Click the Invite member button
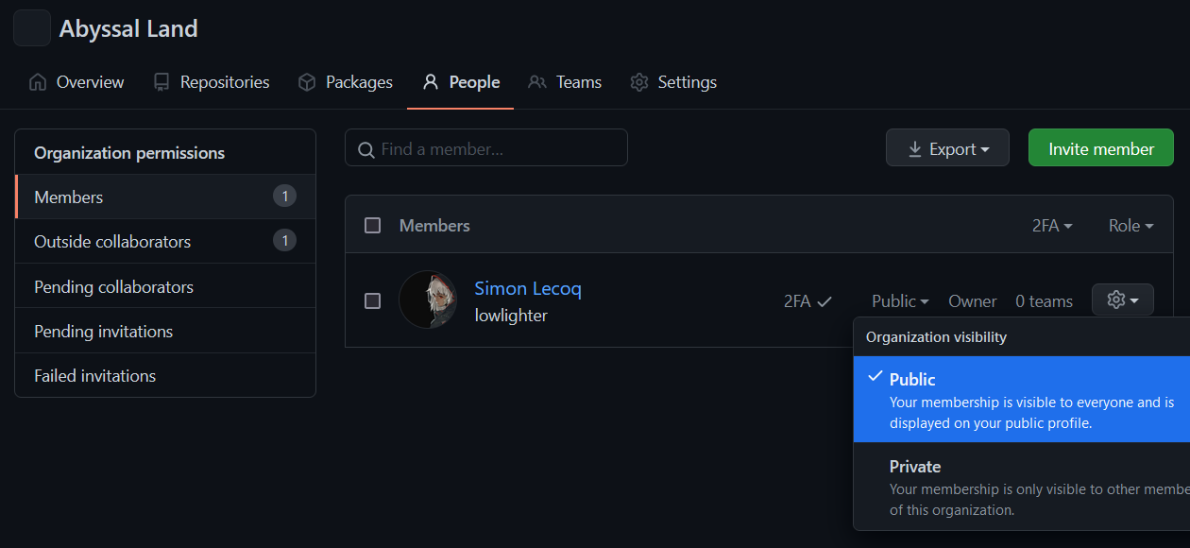The height and width of the screenshot is (548, 1190). click(x=1100, y=148)
